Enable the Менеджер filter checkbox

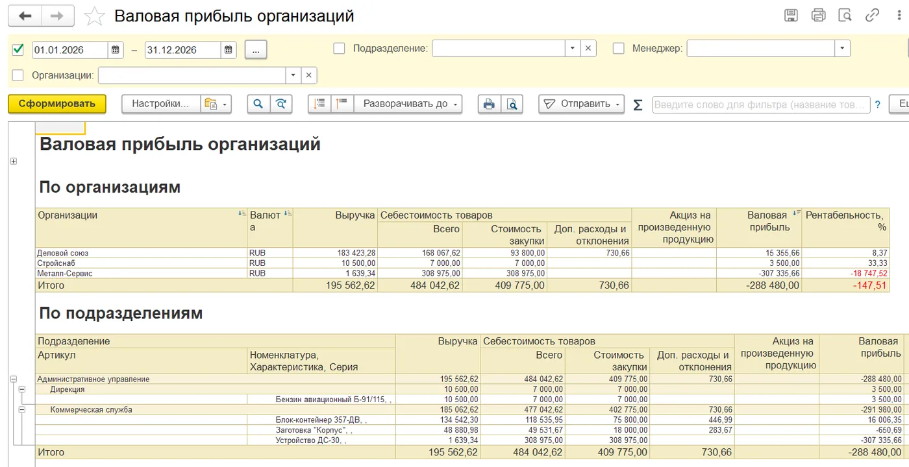619,48
